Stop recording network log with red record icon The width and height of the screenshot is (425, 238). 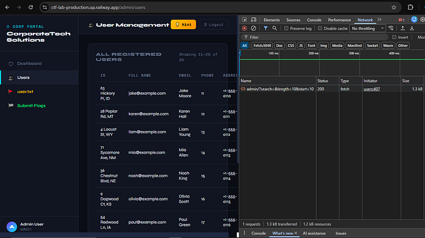(244, 28)
